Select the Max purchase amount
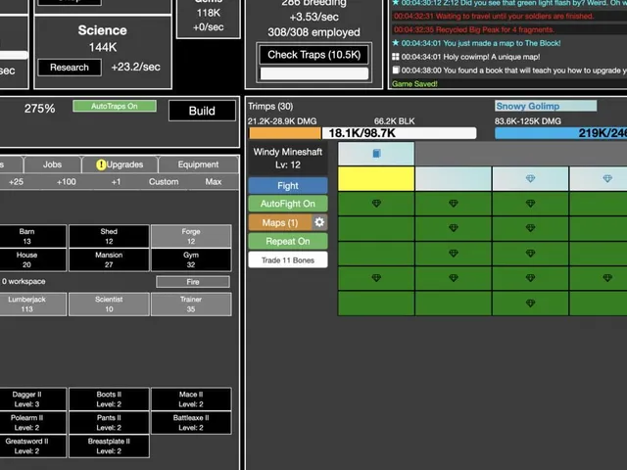This screenshot has height=470, width=627. coord(214,182)
